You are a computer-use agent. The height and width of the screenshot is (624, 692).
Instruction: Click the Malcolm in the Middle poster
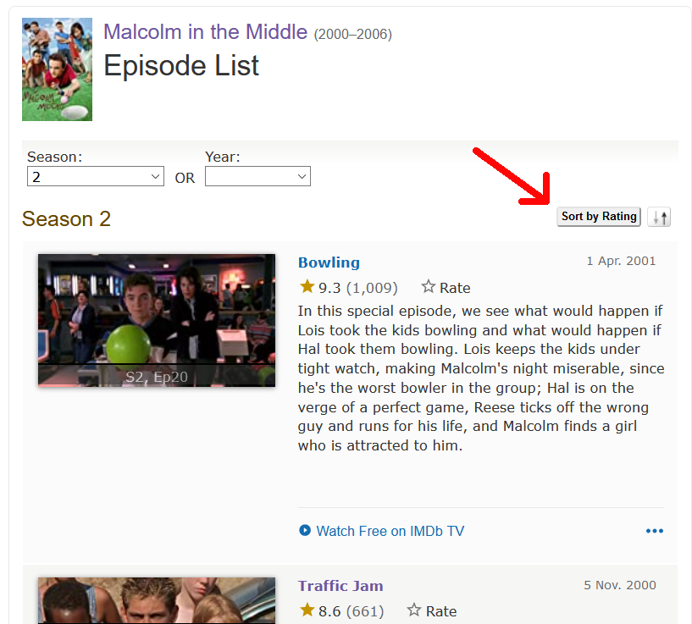pos(58,69)
